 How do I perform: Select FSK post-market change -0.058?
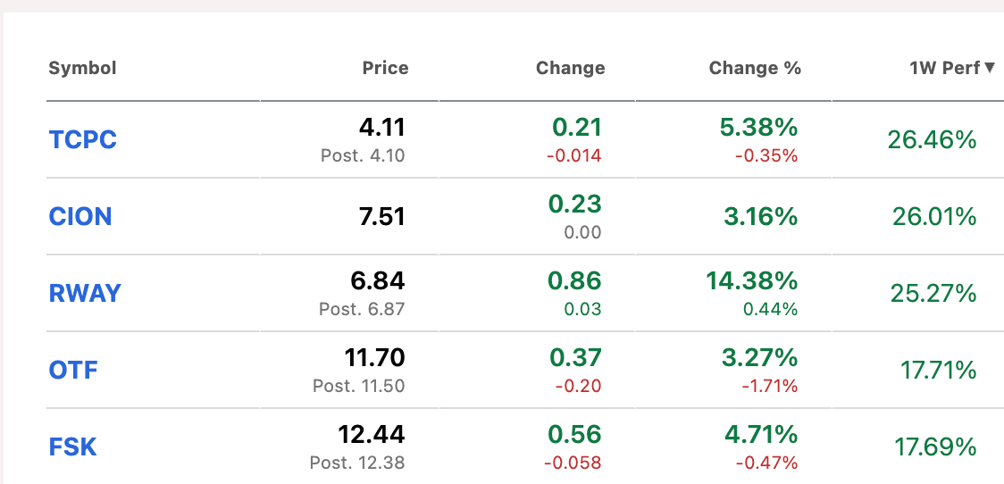[573, 463]
